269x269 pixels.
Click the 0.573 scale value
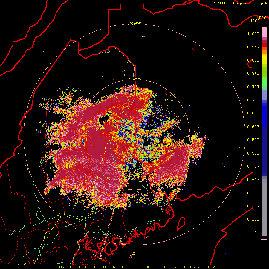253,140
